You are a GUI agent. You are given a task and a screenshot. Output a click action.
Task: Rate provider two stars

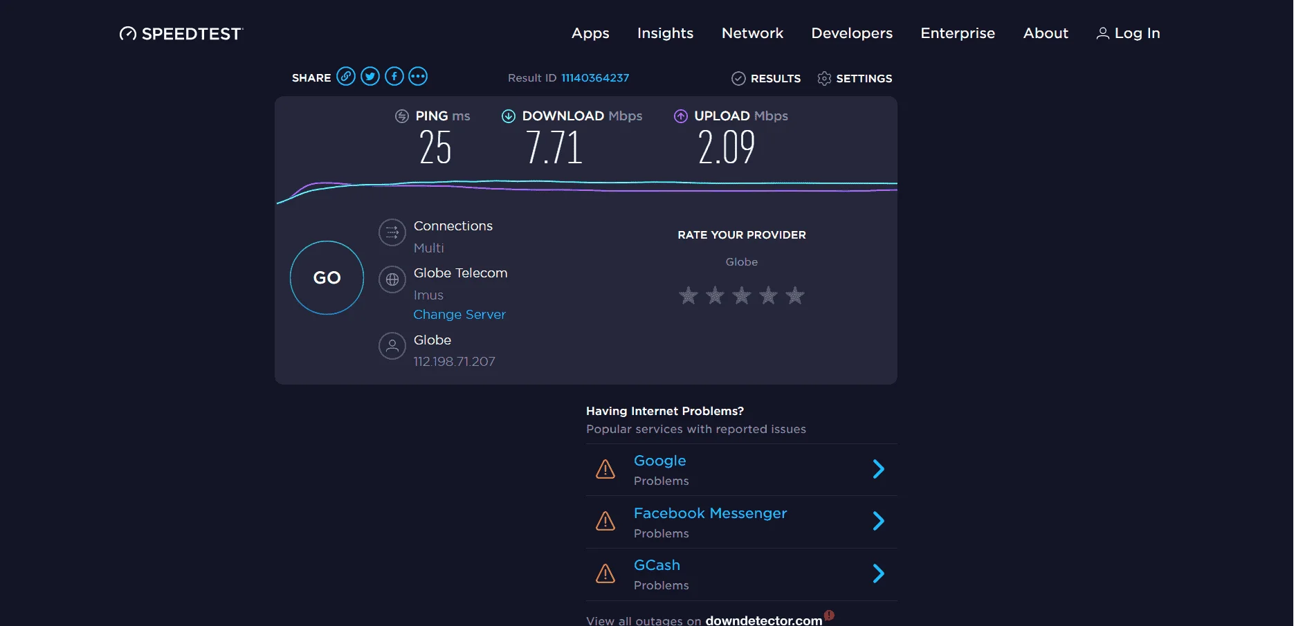715,296
